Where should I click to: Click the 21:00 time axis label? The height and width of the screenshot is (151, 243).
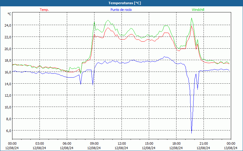(x=204, y=144)
